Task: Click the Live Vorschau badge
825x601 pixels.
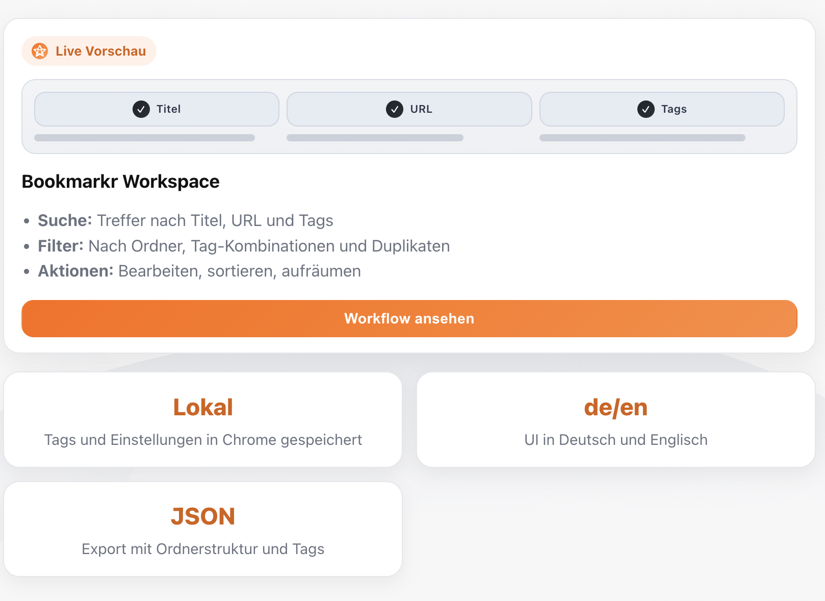Action: pos(89,51)
